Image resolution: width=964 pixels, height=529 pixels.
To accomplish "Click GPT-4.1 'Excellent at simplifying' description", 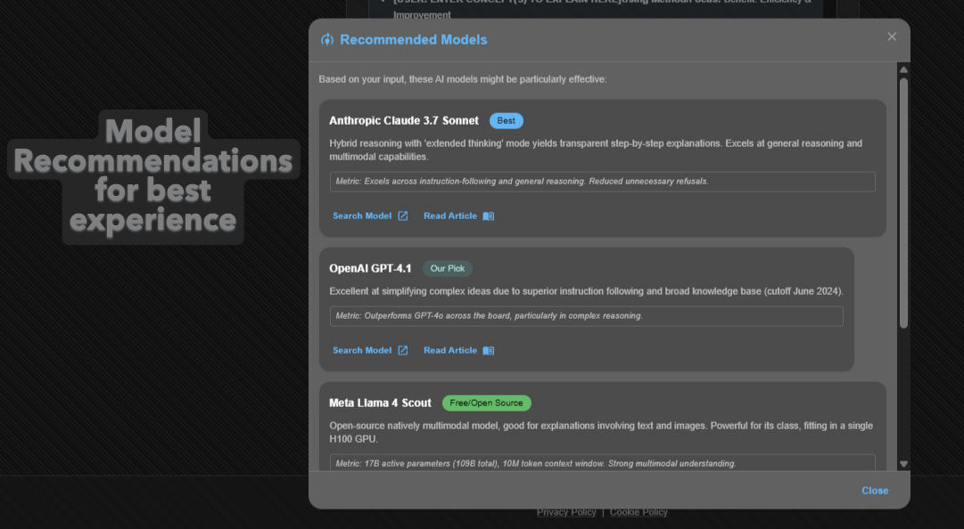I will [586, 291].
